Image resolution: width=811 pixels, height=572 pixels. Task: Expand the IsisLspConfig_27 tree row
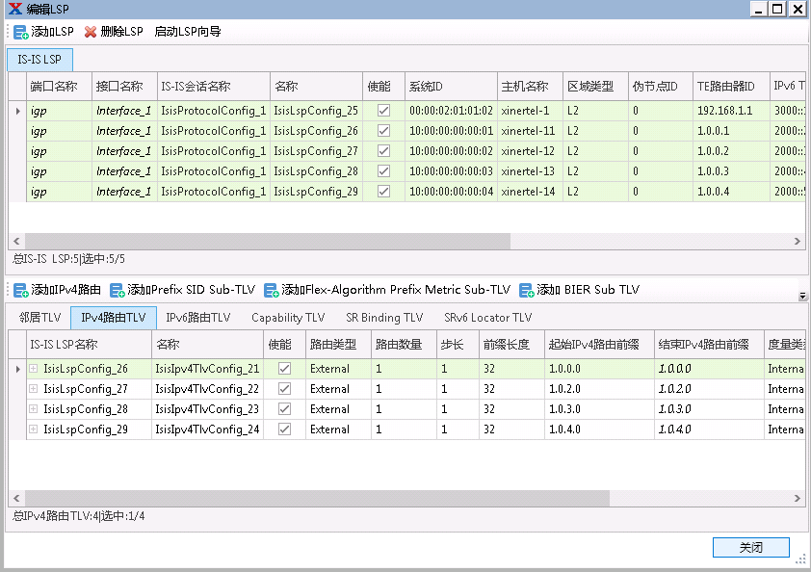[x=34, y=389]
